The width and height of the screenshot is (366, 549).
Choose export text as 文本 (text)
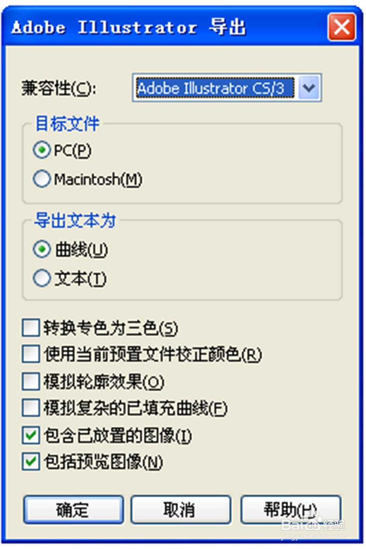click(42, 278)
